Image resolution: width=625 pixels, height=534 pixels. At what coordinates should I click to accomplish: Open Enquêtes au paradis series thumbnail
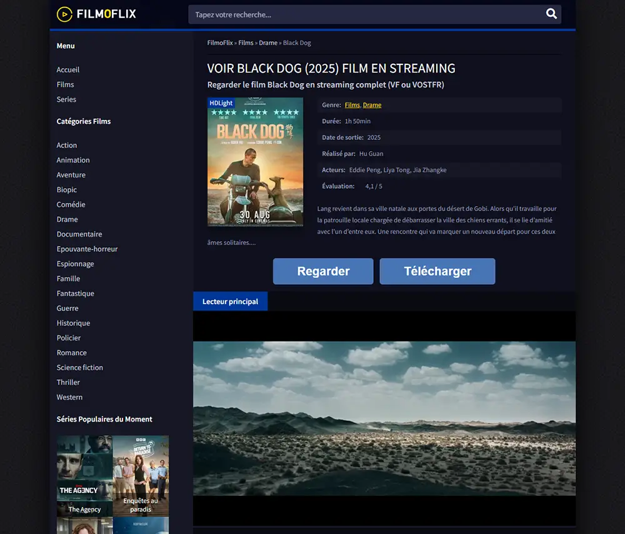point(141,476)
